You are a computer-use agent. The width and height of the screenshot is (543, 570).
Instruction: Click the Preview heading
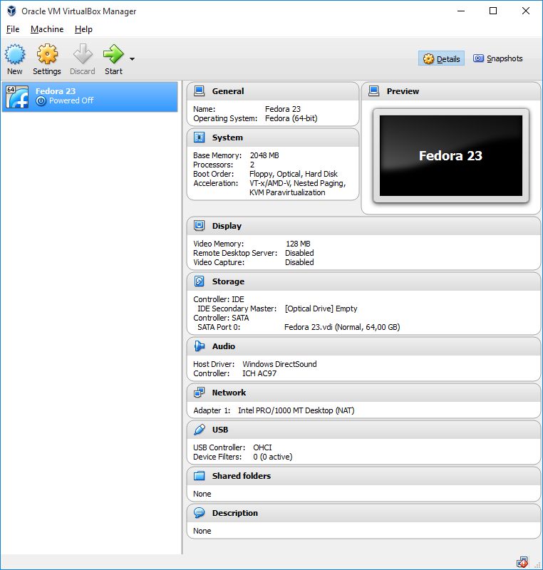click(403, 91)
